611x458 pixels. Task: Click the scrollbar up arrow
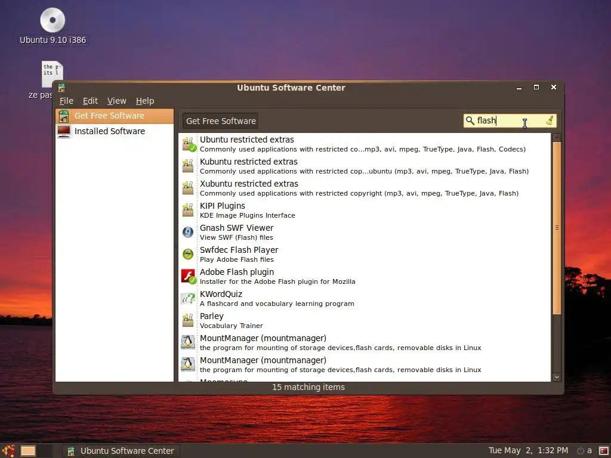click(557, 137)
